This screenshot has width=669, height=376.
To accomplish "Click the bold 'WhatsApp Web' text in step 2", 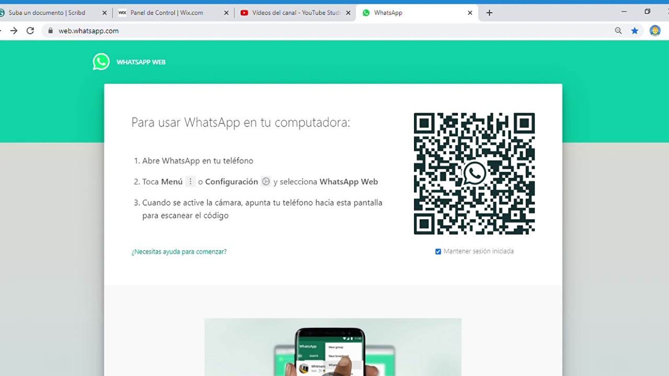I will [349, 182].
